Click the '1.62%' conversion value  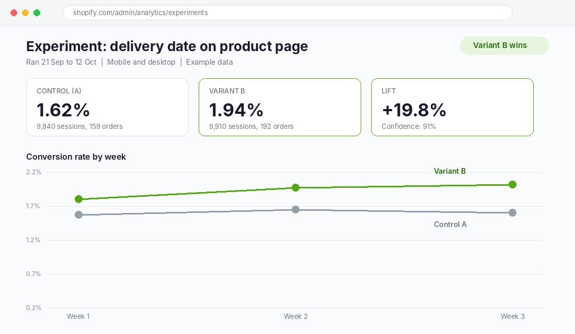click(63, 110)
